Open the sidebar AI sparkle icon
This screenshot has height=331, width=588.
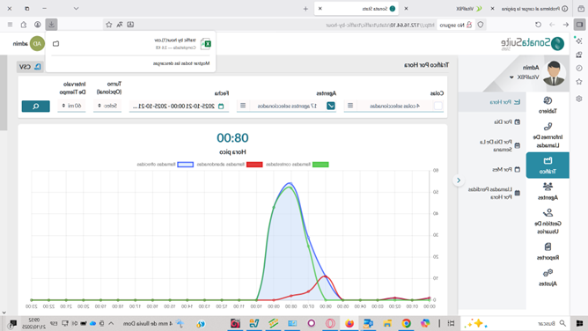pyautogui.click(x=579, y=40)
